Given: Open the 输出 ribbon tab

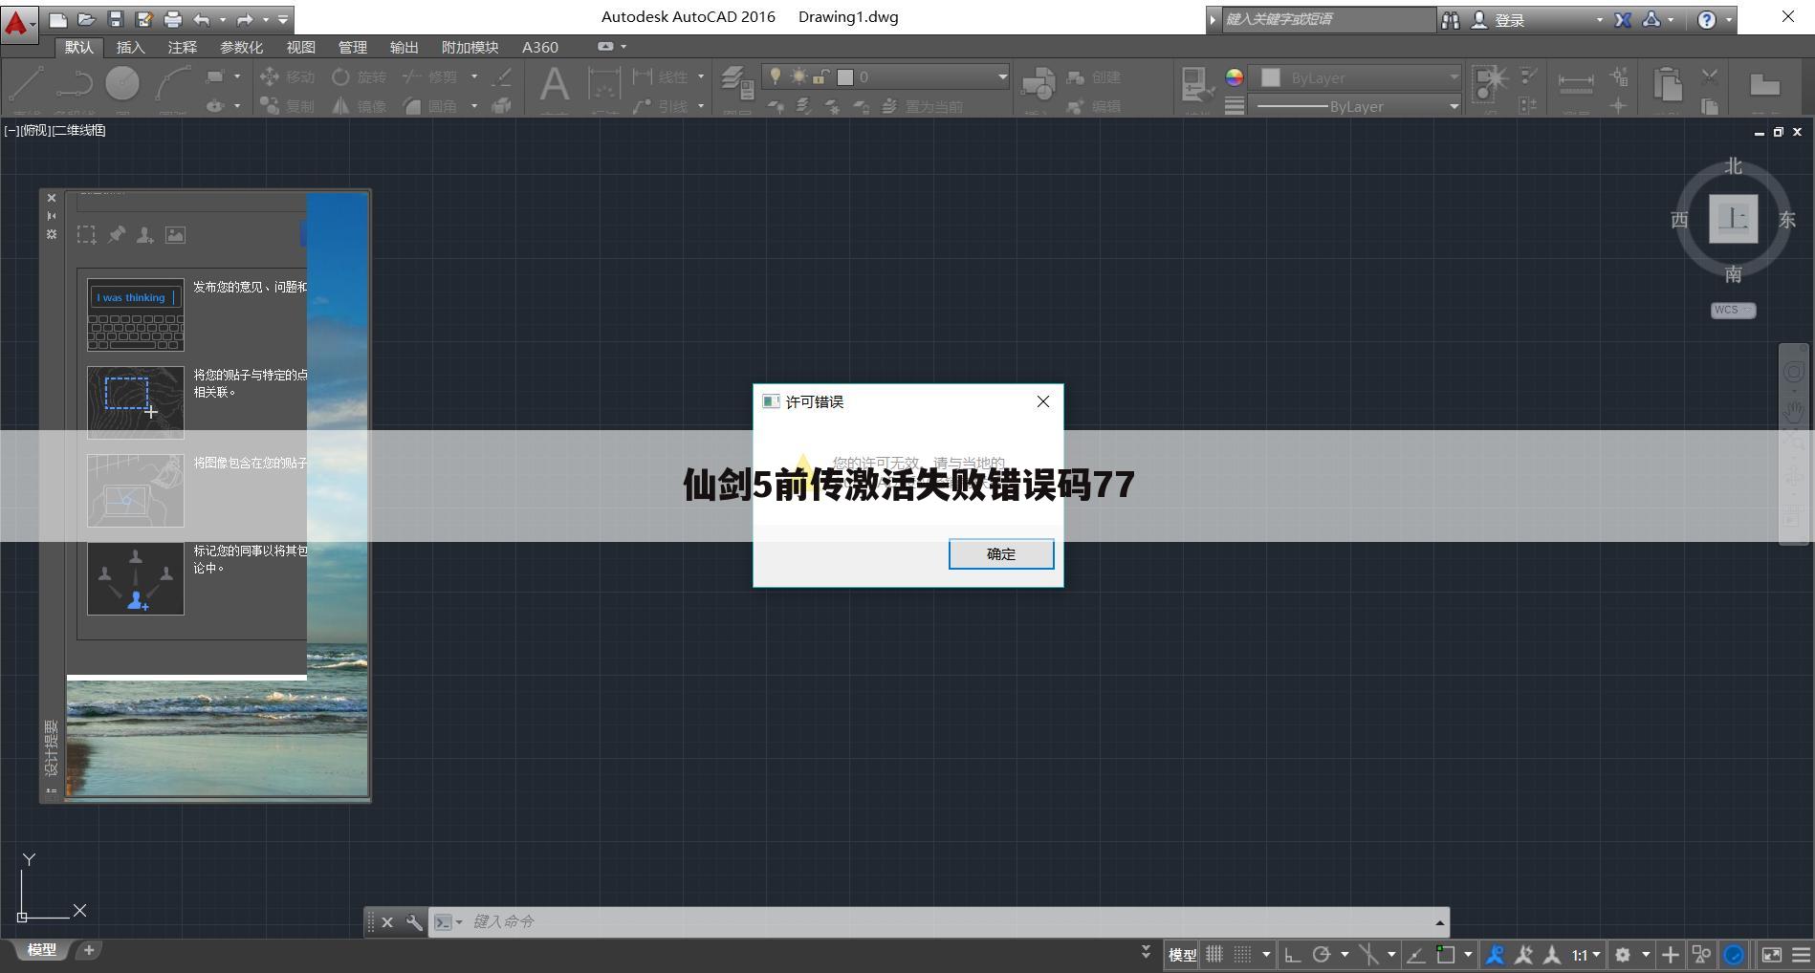Looking at the screenshot, I should [404, 47].
